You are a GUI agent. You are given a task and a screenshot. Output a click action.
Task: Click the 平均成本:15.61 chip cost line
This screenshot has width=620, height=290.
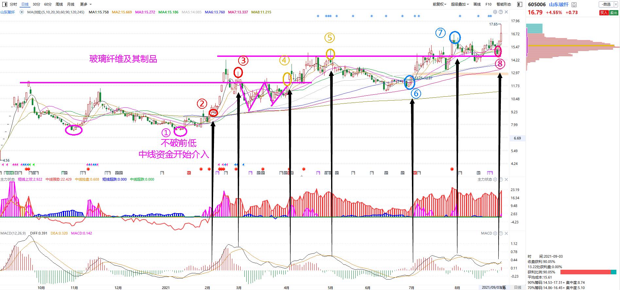[x=540, y=277]
